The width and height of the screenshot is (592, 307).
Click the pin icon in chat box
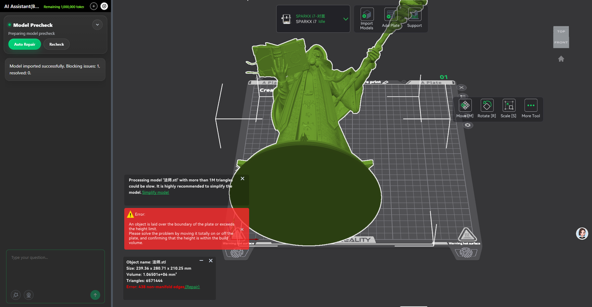[16, 294]
